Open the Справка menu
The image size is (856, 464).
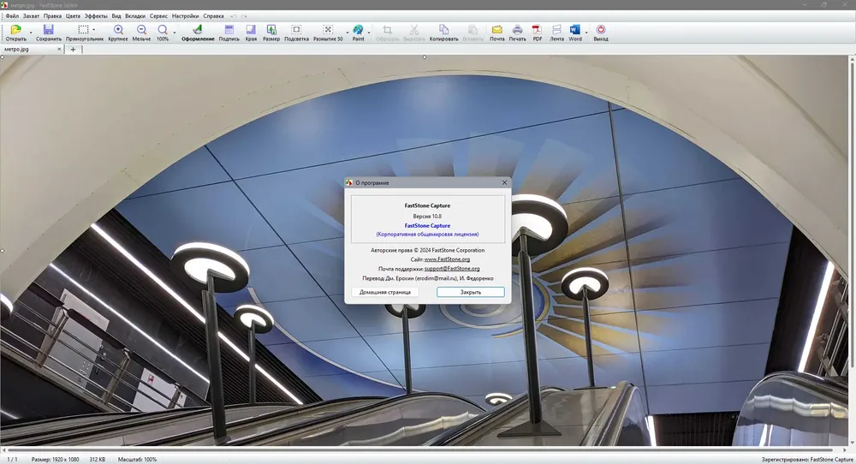coord(213,16)
